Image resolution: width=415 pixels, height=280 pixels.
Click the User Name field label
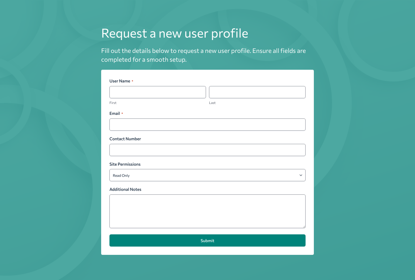click(x=120, y=81)
